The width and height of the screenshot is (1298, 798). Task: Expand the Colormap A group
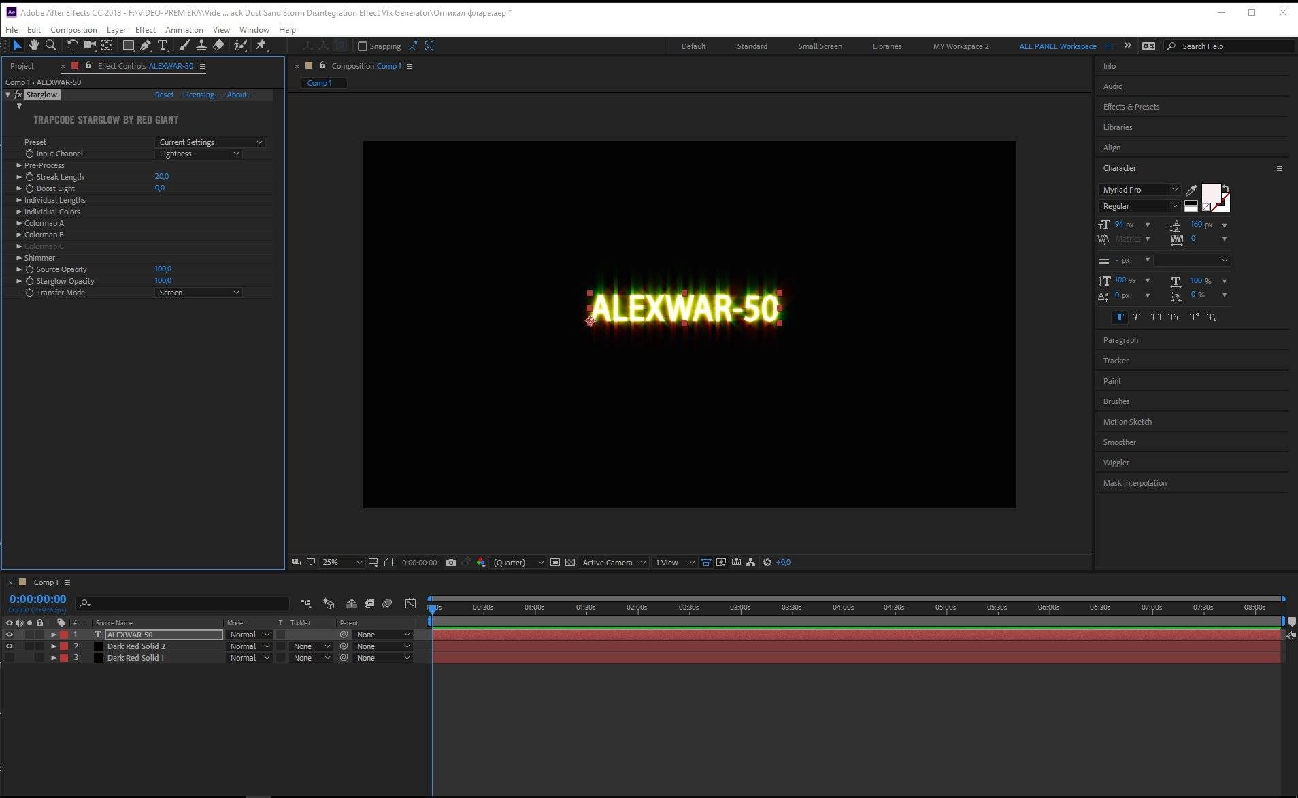click(x=19, y=223)
